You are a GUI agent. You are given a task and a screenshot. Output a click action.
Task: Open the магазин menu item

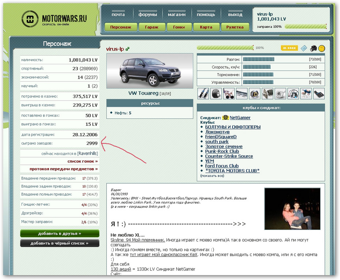click(177, 15)
